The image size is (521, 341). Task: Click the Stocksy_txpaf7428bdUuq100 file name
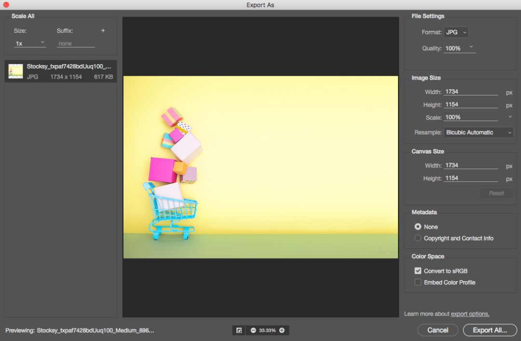69,67
